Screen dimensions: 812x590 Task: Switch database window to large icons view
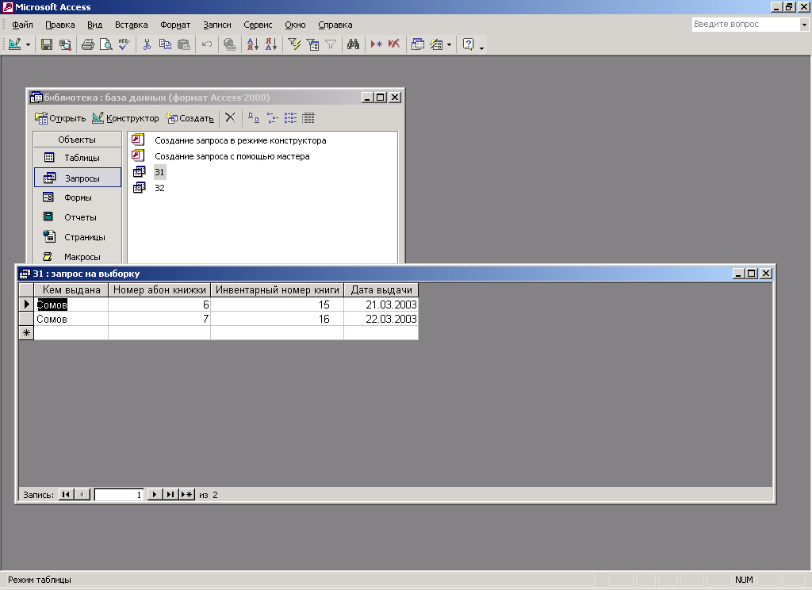[254, 118]
